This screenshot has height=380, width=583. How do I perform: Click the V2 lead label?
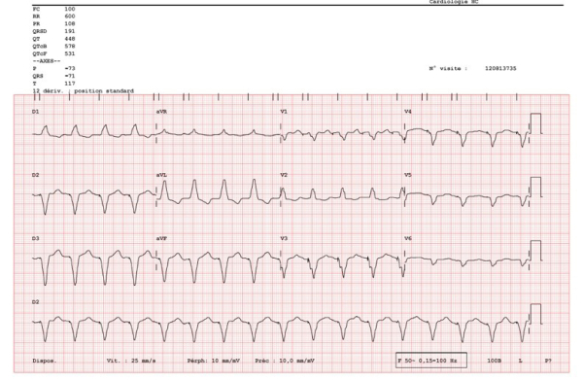tap(284, 175)
